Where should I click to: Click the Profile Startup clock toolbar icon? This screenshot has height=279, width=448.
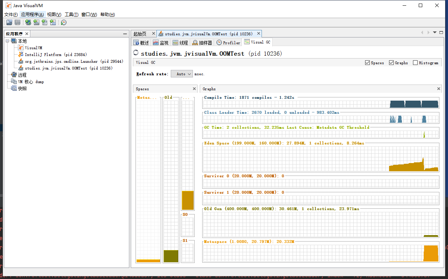click(64, 22)
